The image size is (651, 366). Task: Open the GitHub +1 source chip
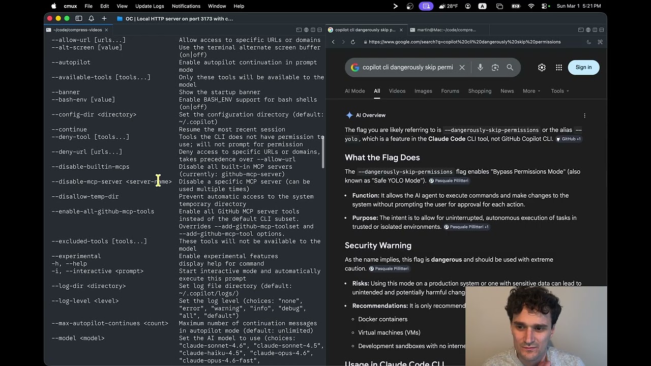(569, 139)
